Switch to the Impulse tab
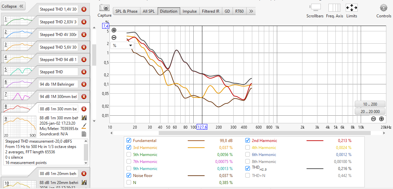Image resolution: width=393 pixels, height=189 pixels. (x=190, y=11)
